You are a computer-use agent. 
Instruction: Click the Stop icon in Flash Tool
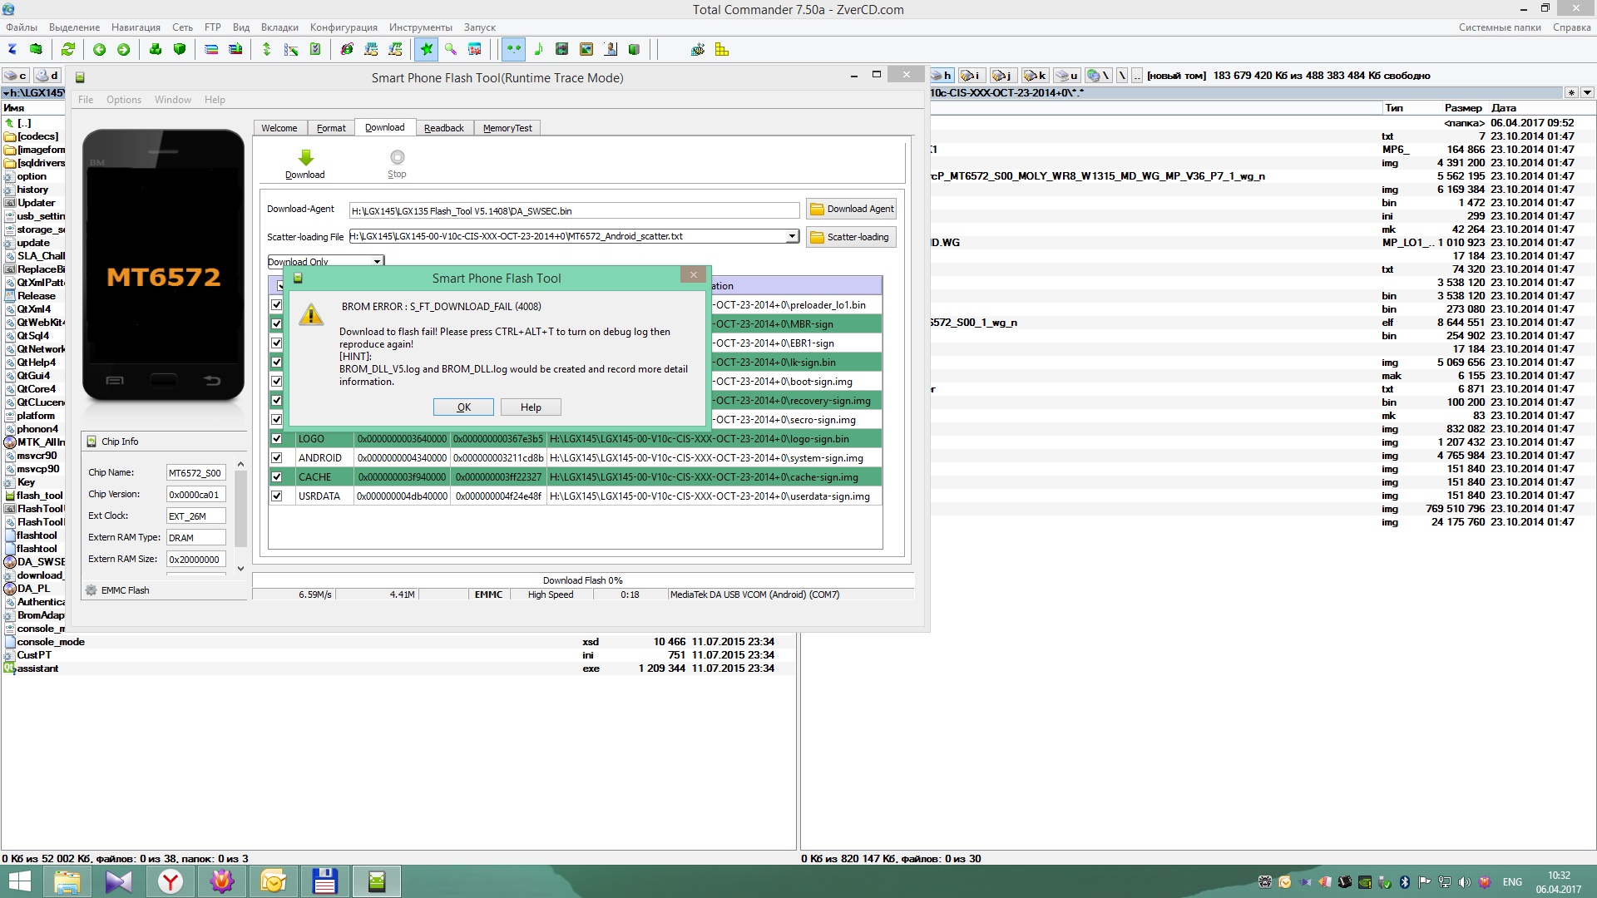click(397, 158)
